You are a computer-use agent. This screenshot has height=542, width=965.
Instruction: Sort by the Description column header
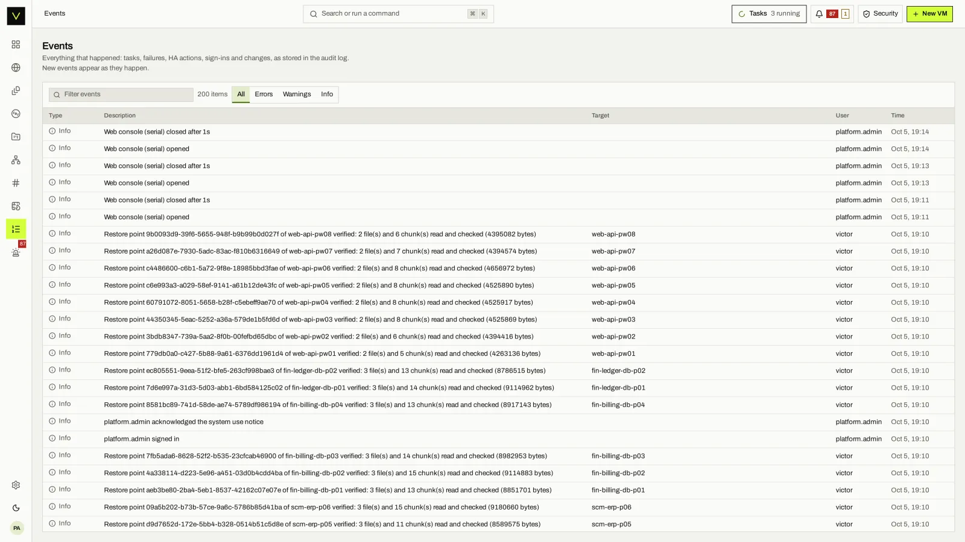point(119,116)
